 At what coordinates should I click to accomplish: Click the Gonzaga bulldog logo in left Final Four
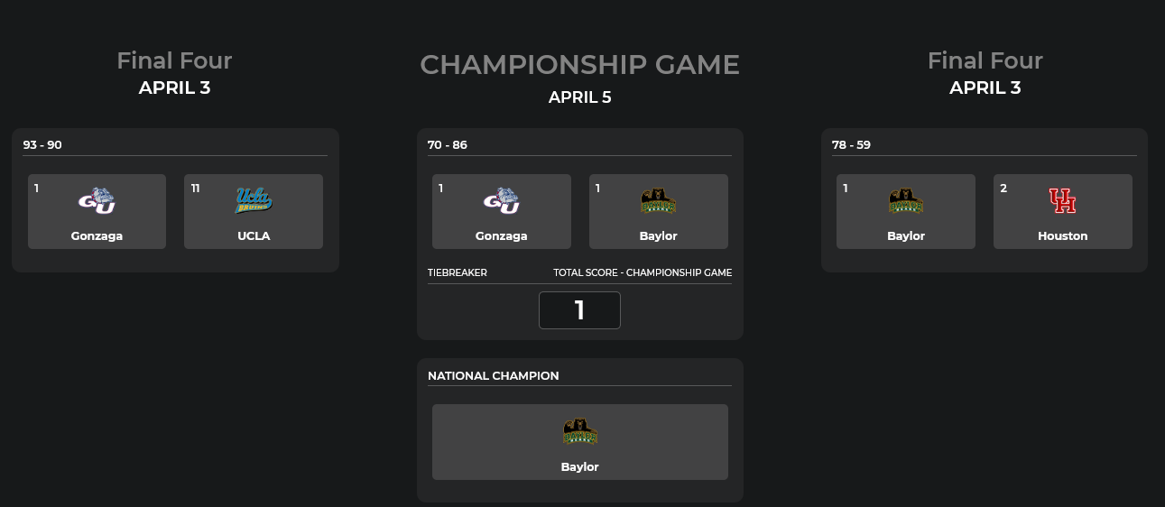[97, 201]
